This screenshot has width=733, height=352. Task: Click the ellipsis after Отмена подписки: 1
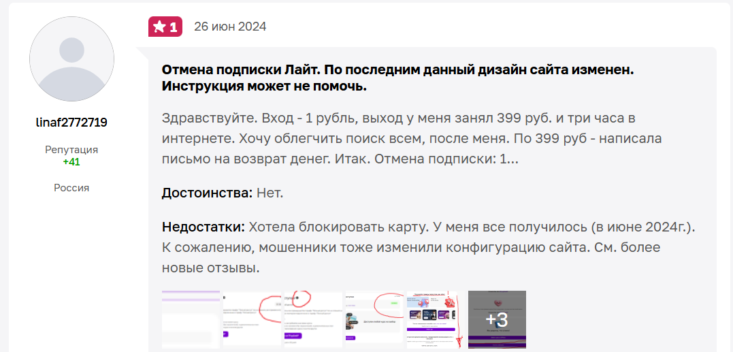pyautogui.click(x=513, y=157)
